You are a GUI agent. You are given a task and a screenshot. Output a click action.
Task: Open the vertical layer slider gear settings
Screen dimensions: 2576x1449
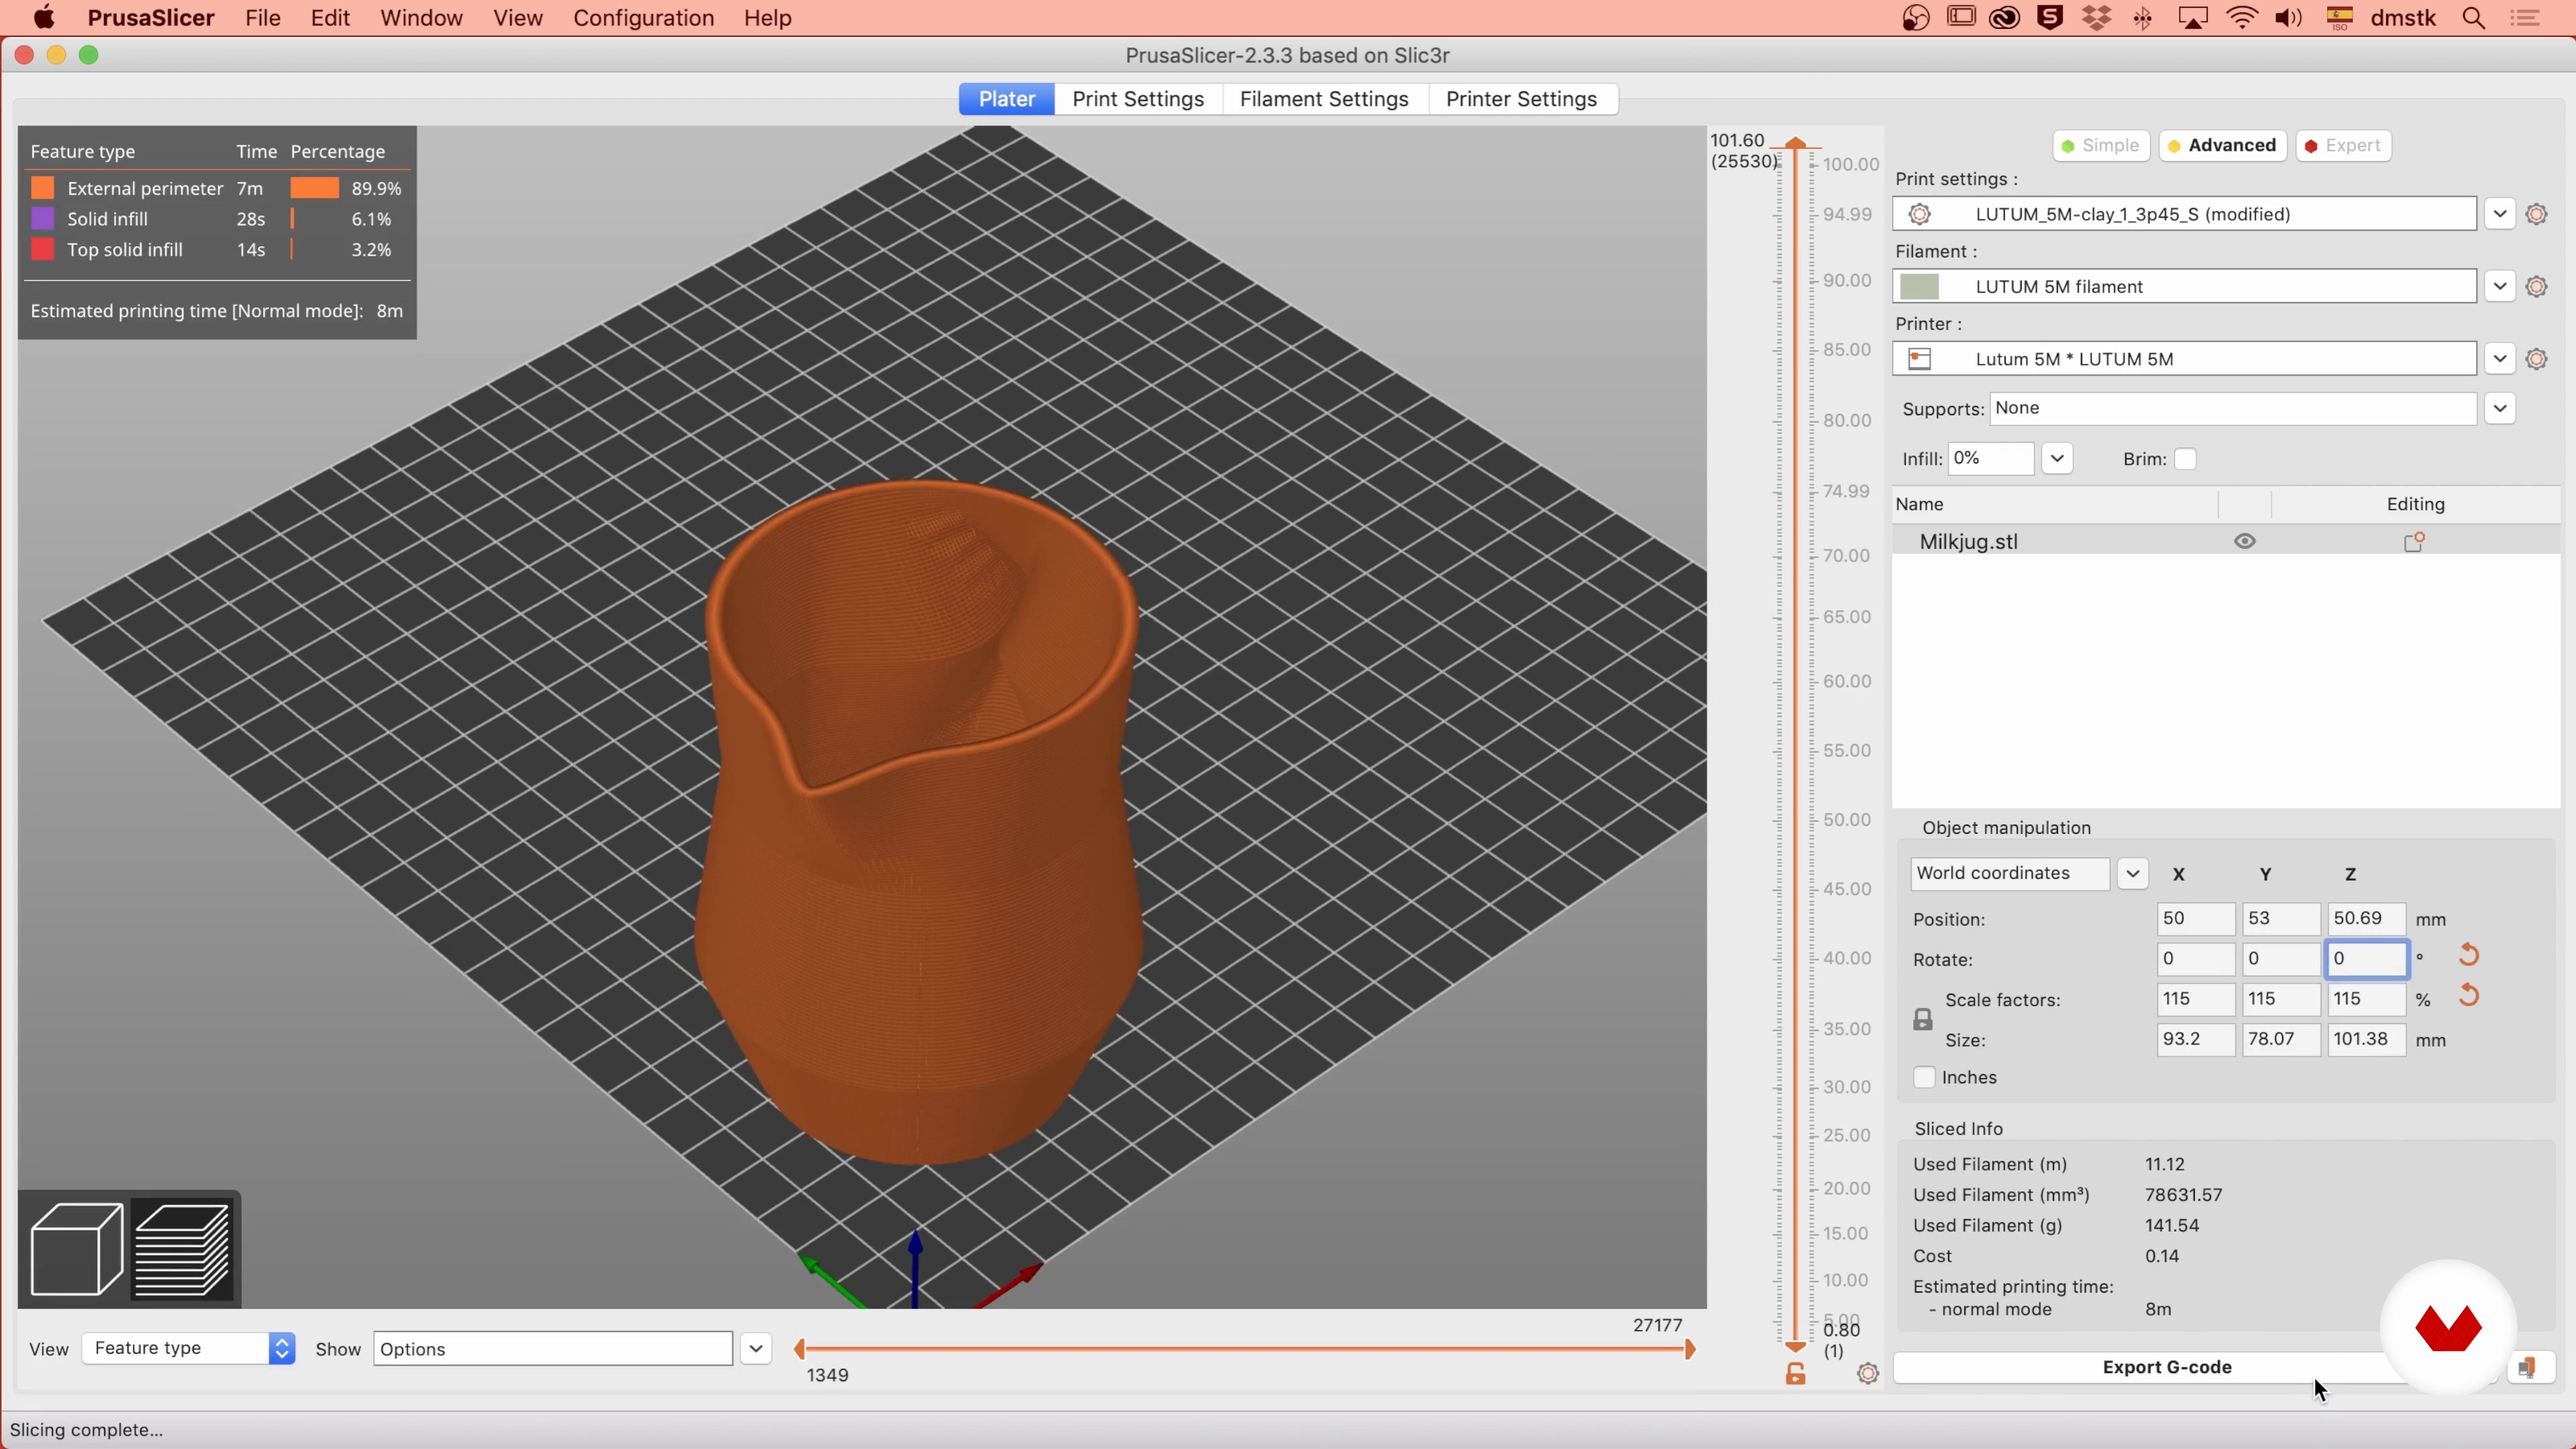[1867, 1374]
